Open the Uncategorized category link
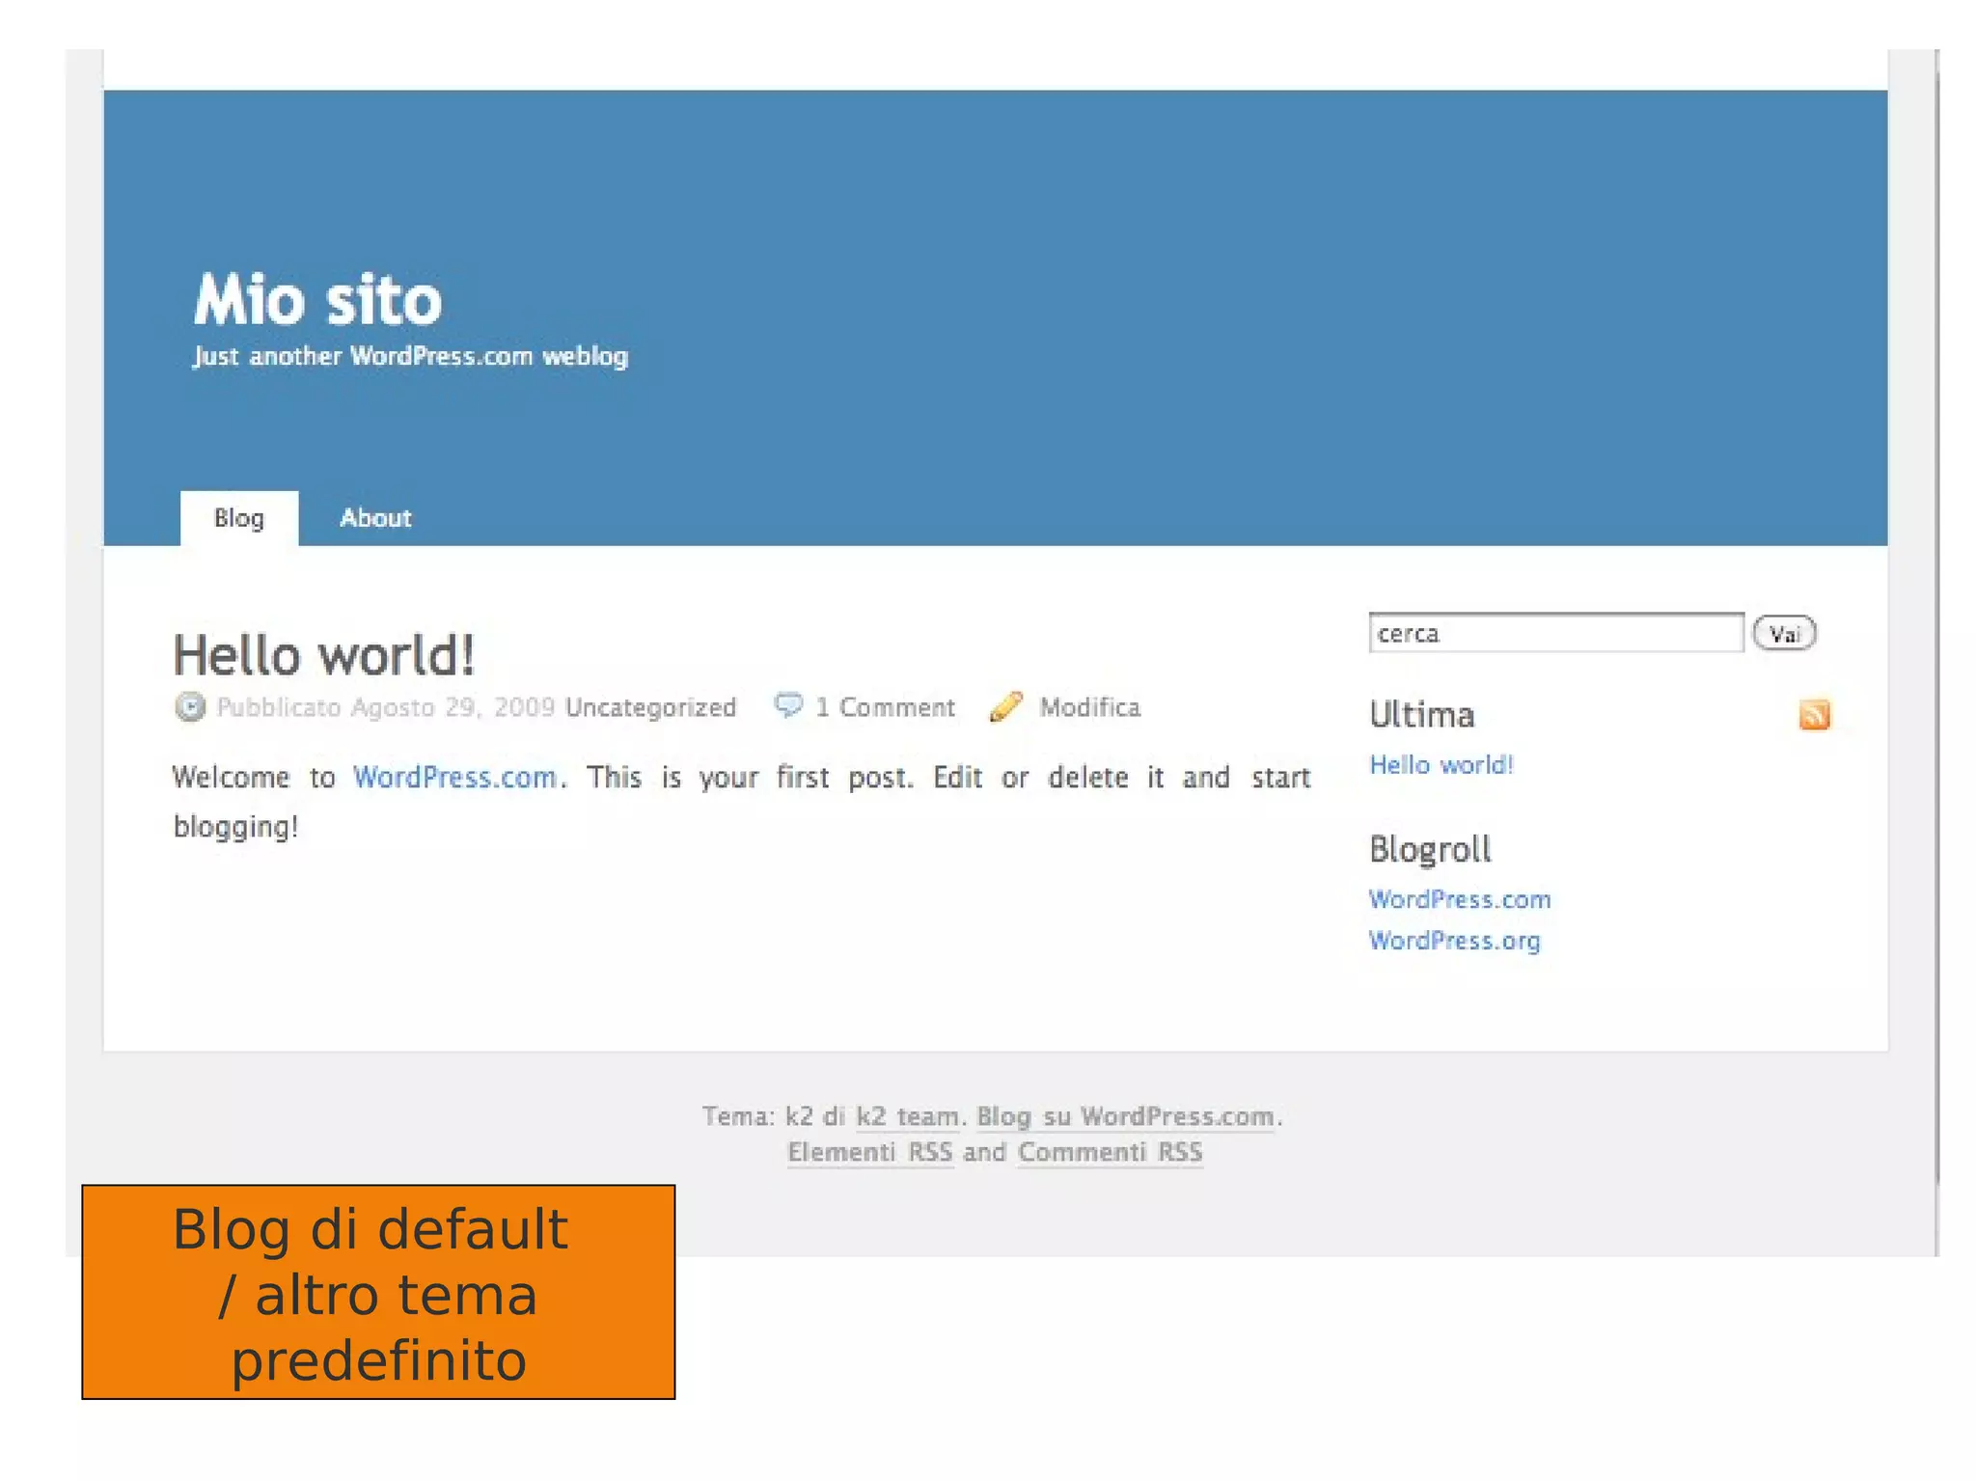 (651, 707)
